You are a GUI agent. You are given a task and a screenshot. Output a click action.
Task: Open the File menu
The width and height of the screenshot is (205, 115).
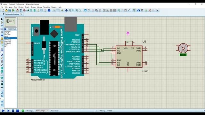tap(2, 7)
